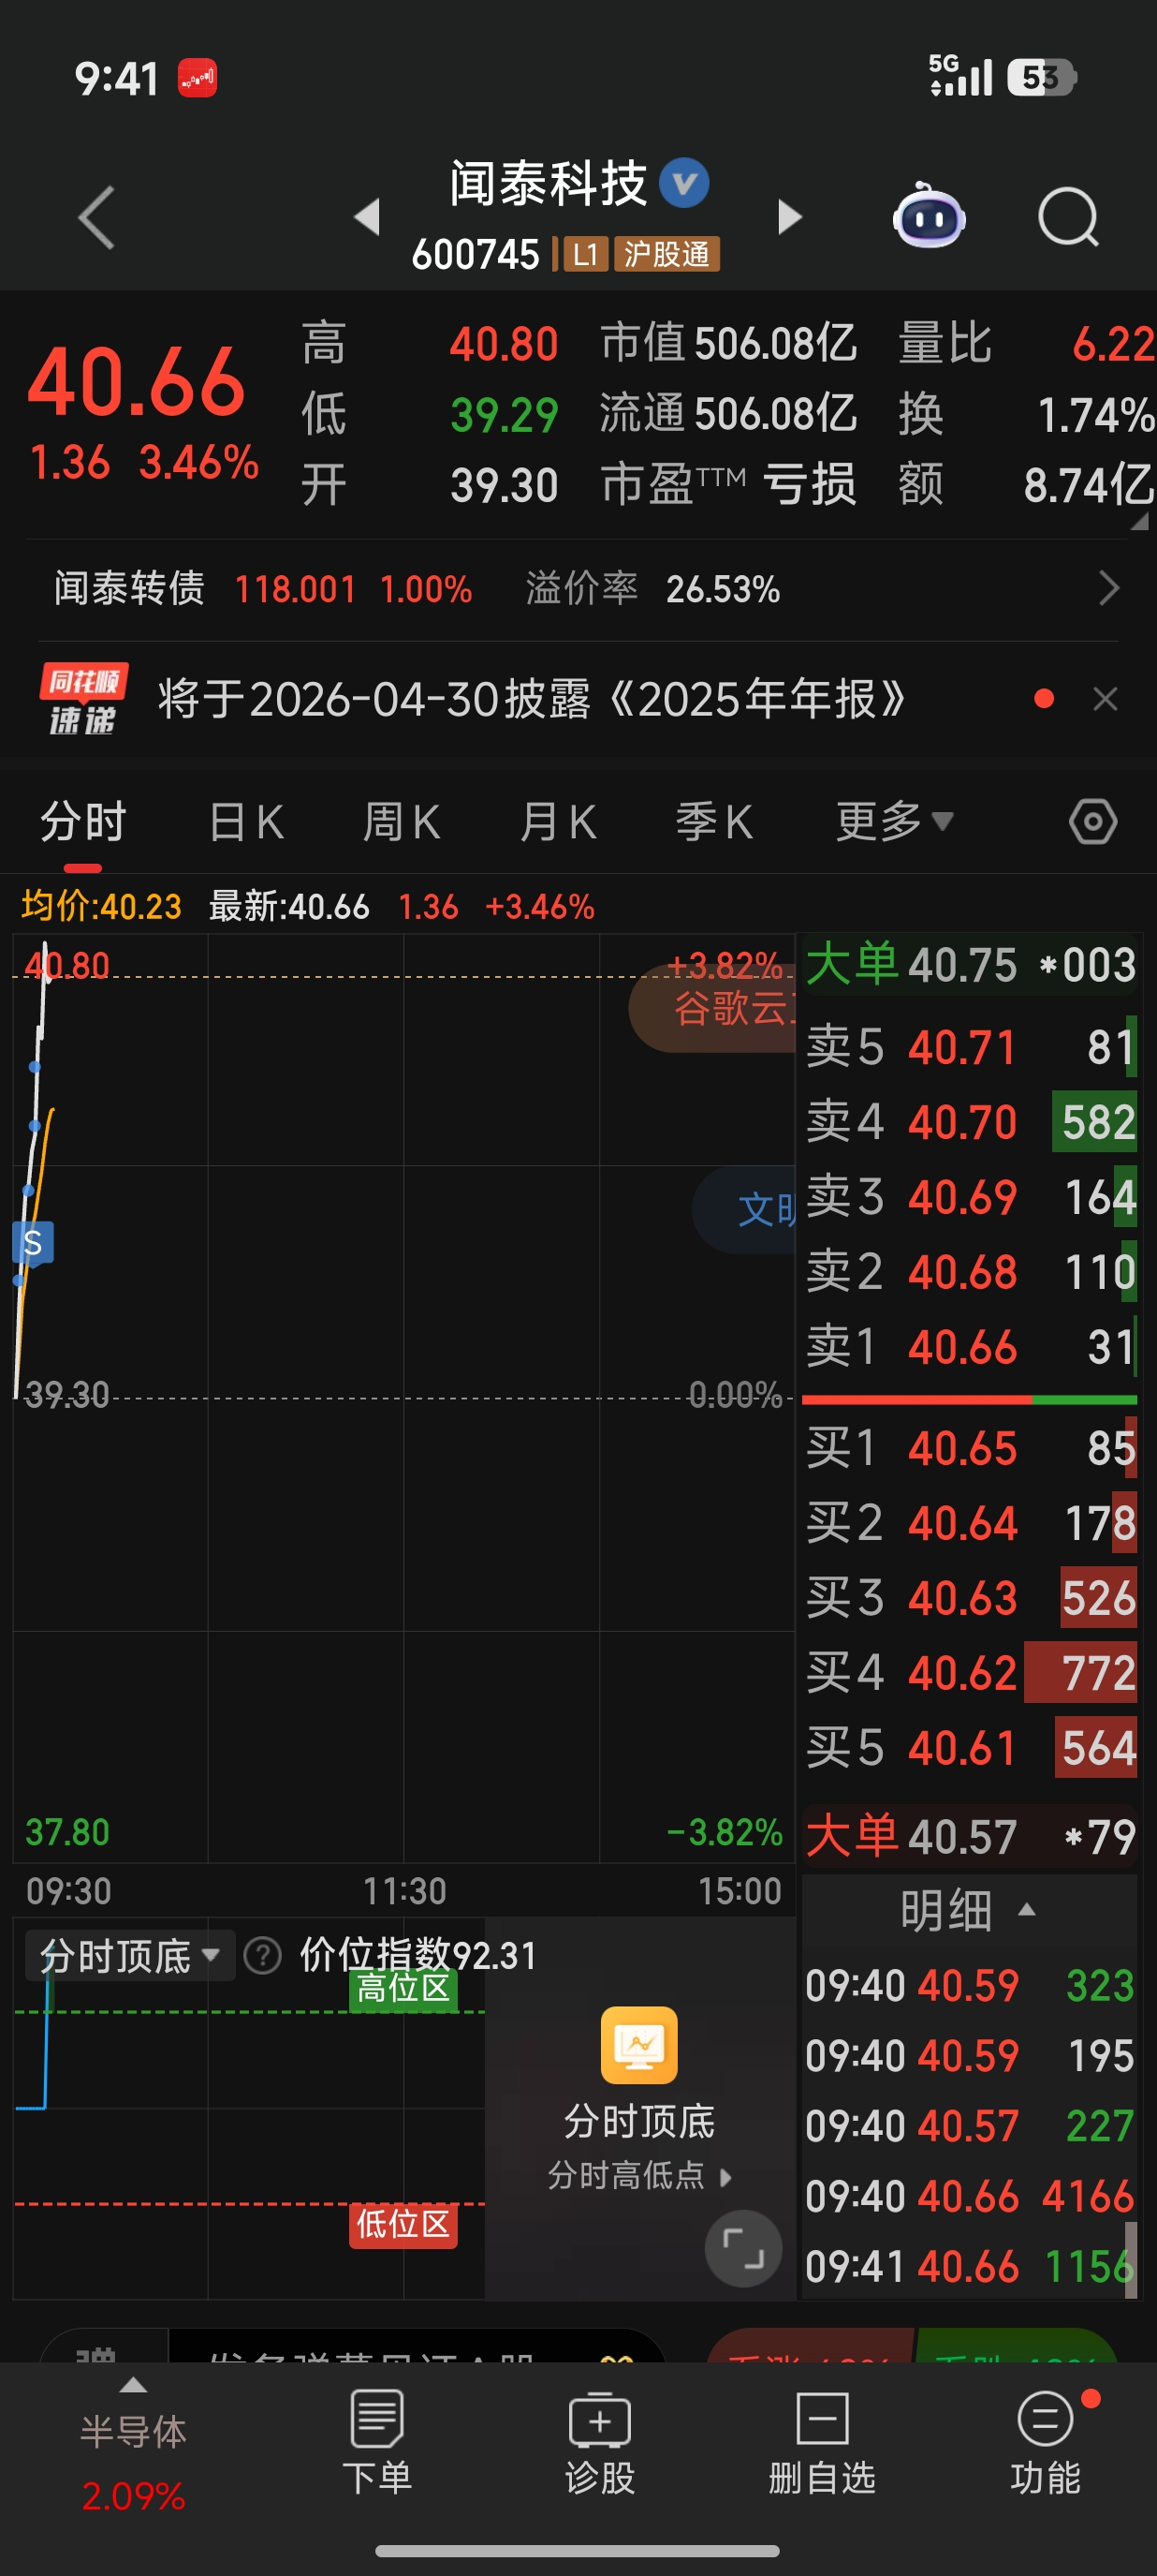The image size is (1157, 2576).
Task: Tap the buy-sell ratio bar
Action: point(970,1399)
